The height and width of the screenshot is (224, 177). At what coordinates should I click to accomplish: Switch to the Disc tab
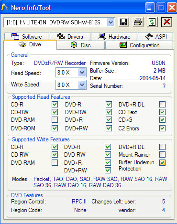[x=81, y=45]
